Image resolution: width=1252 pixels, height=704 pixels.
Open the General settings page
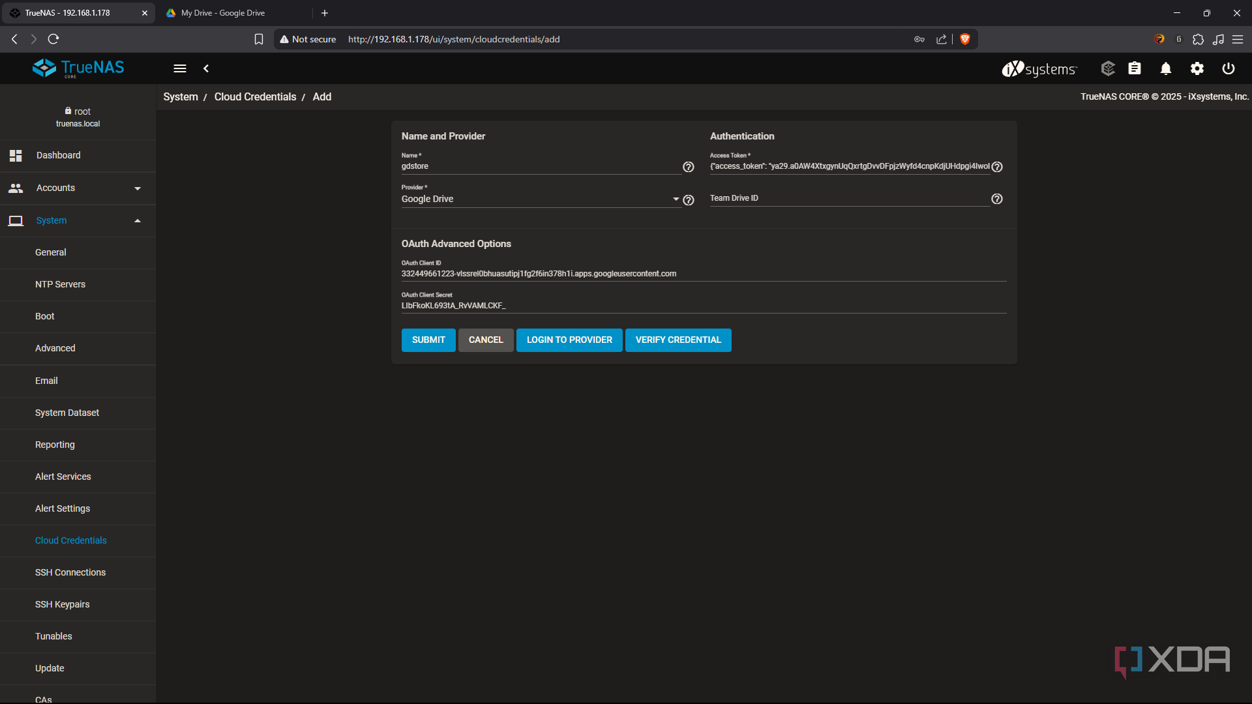pos(78,252)
